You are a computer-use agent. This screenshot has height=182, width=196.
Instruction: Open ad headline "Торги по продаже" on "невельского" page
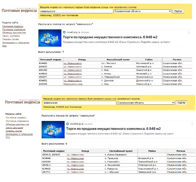pos(110,37)
